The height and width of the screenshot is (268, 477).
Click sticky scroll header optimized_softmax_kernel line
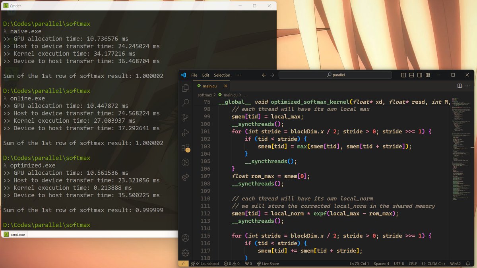coord(334,102)
